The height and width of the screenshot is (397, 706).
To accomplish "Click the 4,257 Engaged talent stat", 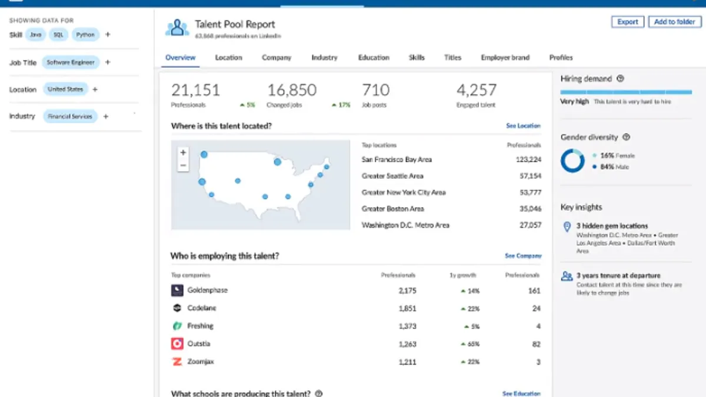I will click(x=477, y=95).
